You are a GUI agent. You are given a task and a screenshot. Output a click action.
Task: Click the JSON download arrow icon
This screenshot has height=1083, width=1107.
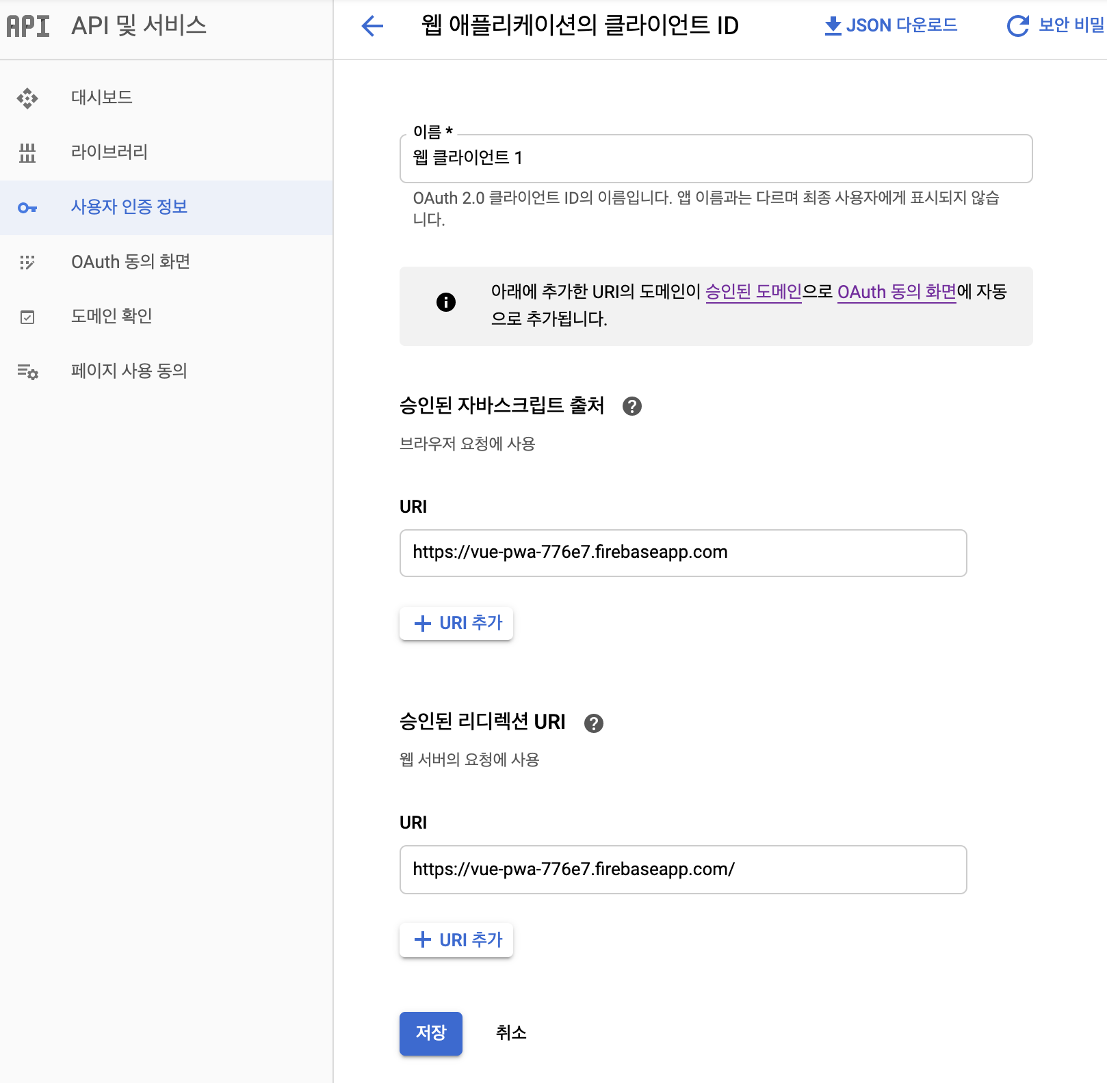tap(833, 26)
